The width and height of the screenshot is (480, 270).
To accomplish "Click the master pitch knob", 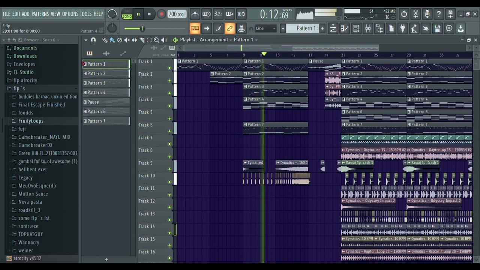I will (112, 28).
